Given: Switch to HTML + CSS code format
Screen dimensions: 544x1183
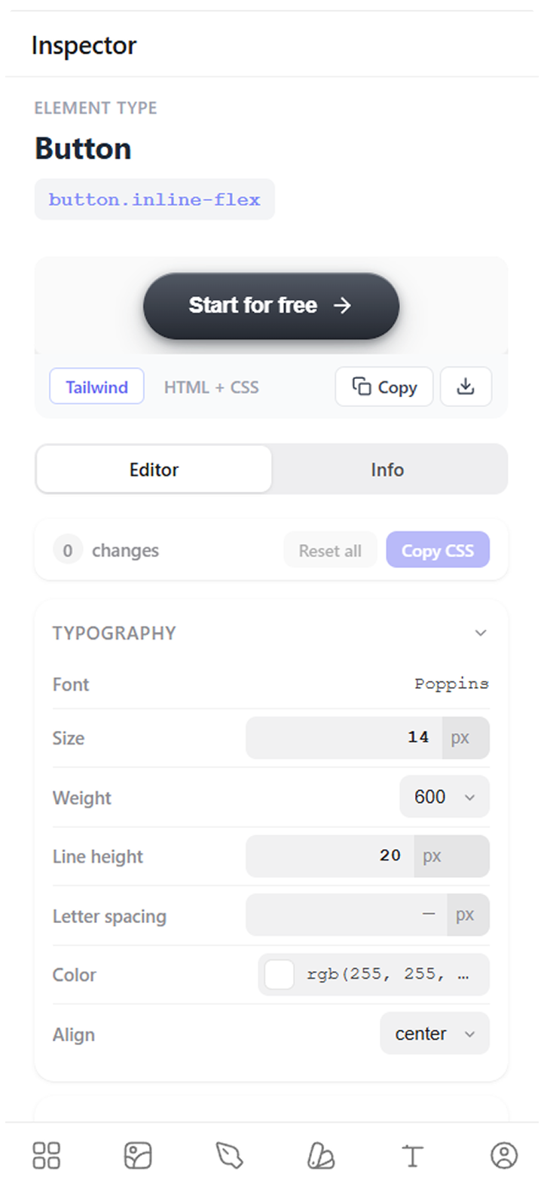Looking at the screenshot, I should 211,387.
